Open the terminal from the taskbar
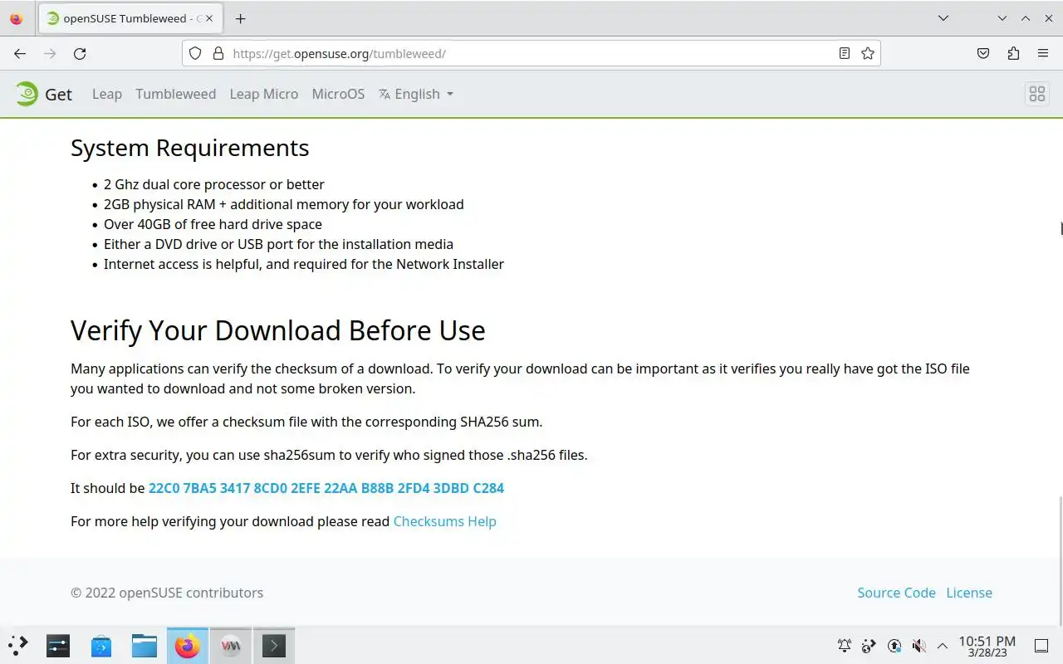The width and height of the screenshot is (1063, 664). (x=274, y=645)
